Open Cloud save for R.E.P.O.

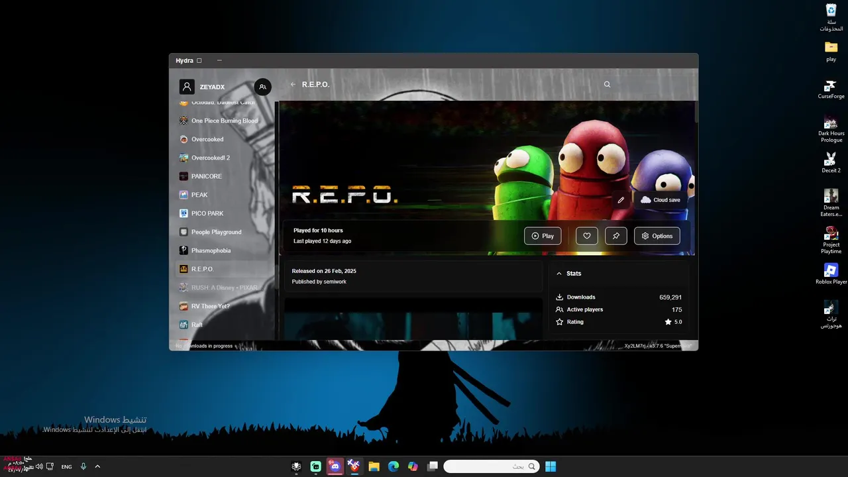(661, 199)
